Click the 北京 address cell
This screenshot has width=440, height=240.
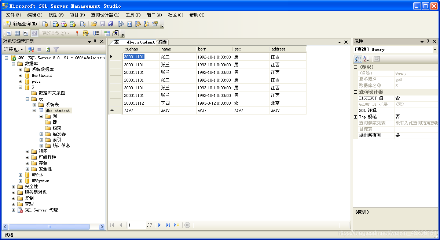288,103
